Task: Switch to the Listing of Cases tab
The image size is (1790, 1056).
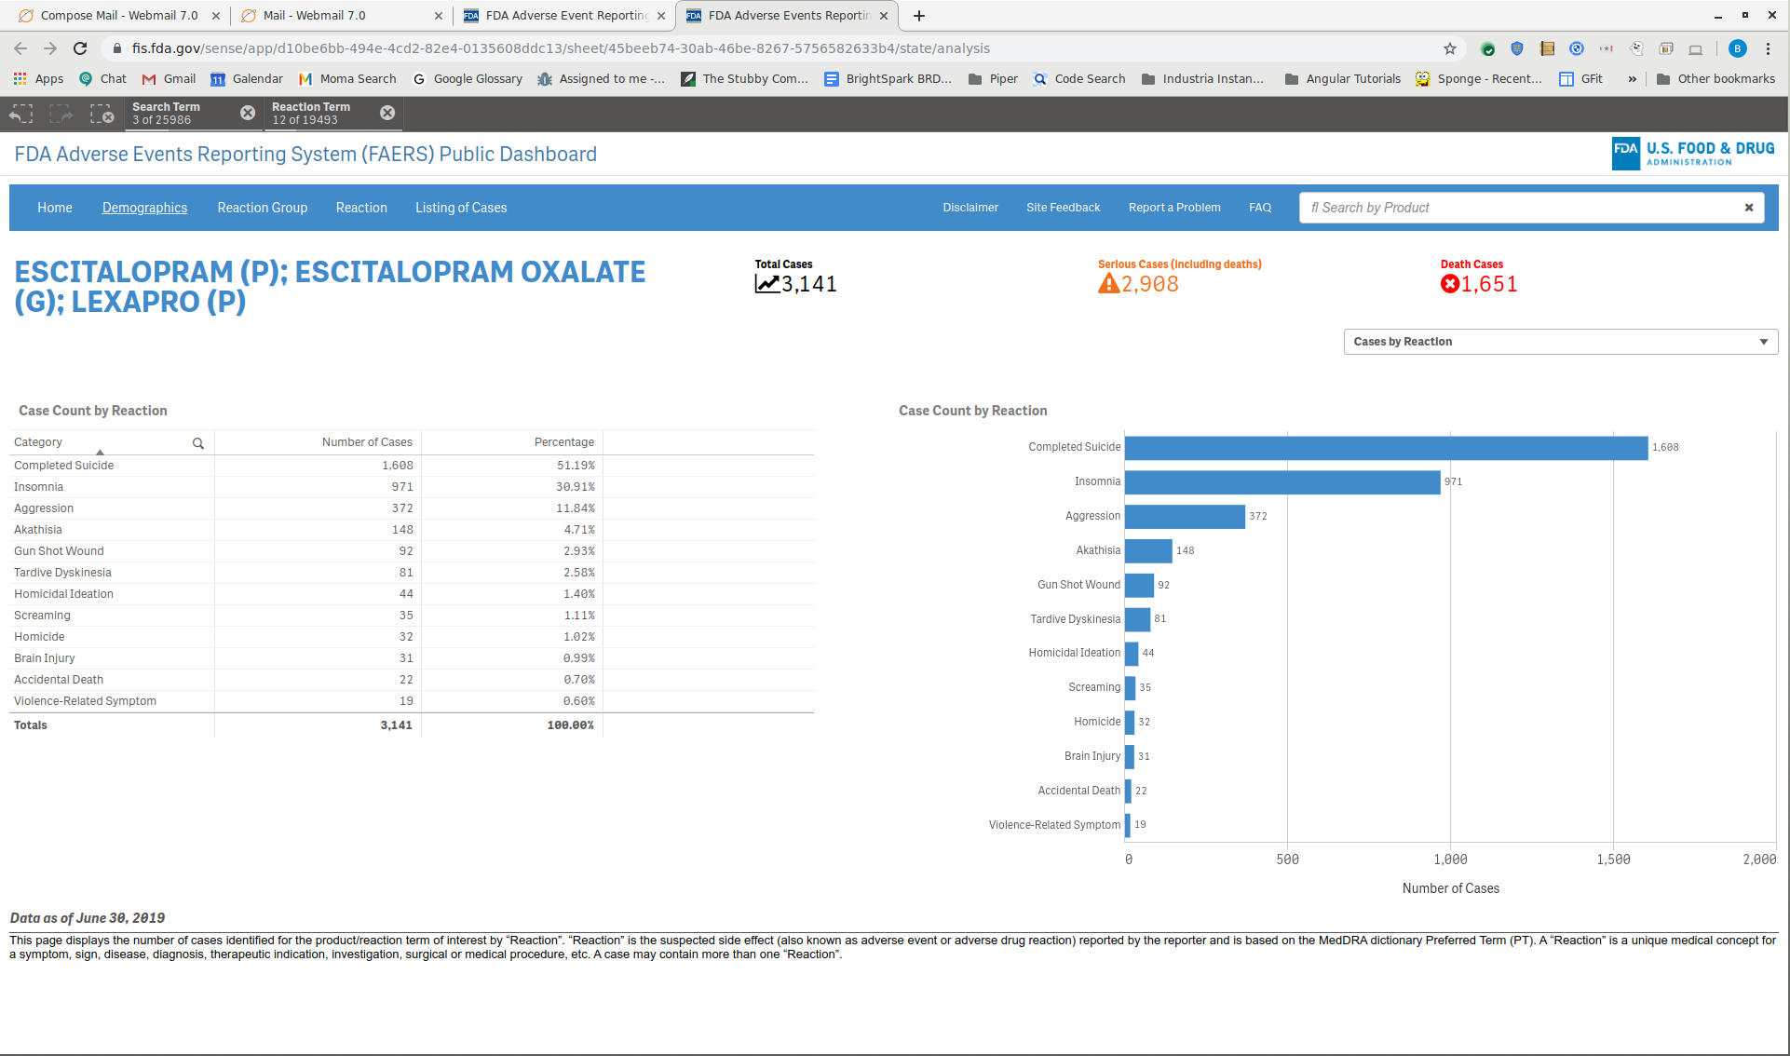Action: point(460,208)
